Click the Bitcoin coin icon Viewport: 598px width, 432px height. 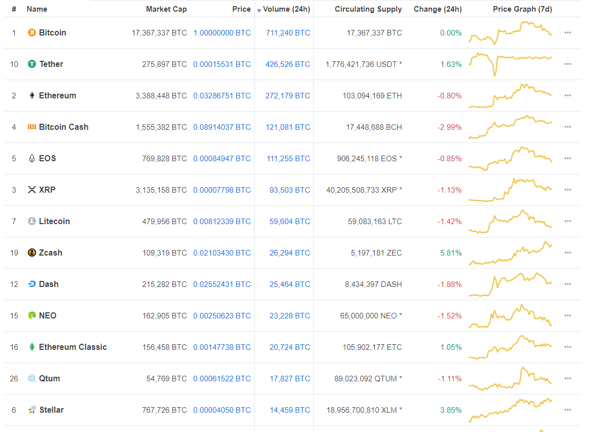[32, 33]
